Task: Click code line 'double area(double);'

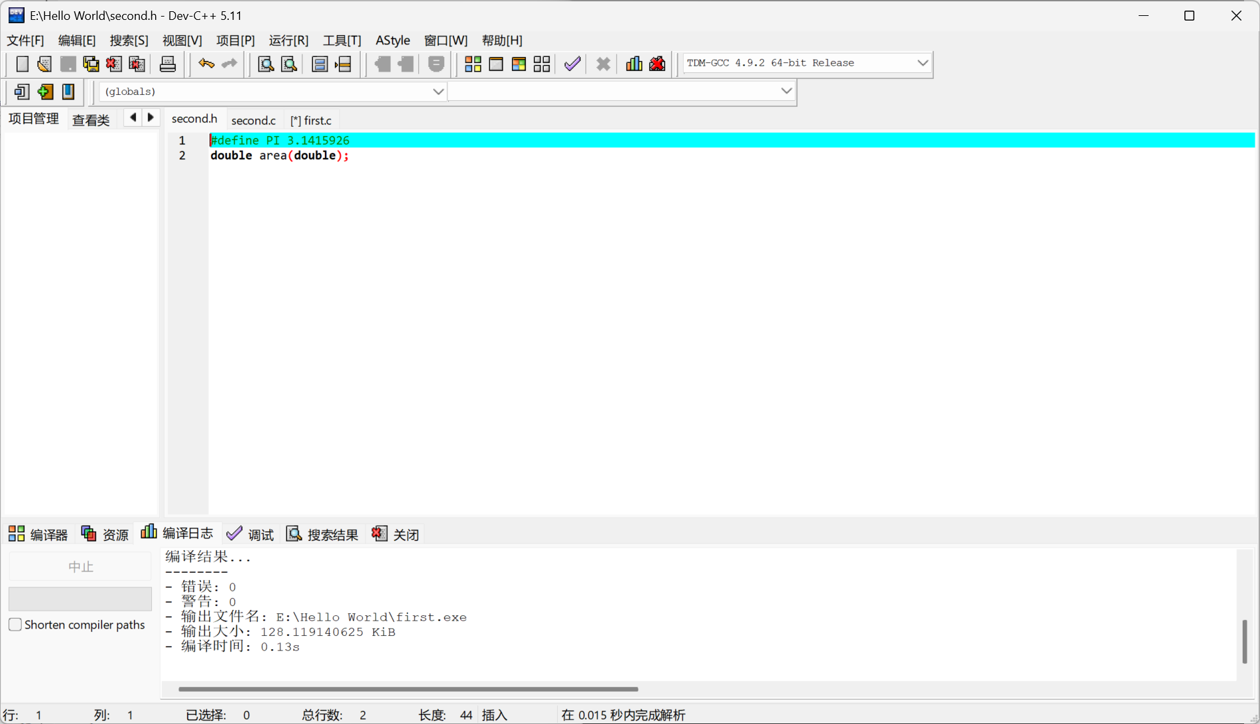Action: (279, 156)
